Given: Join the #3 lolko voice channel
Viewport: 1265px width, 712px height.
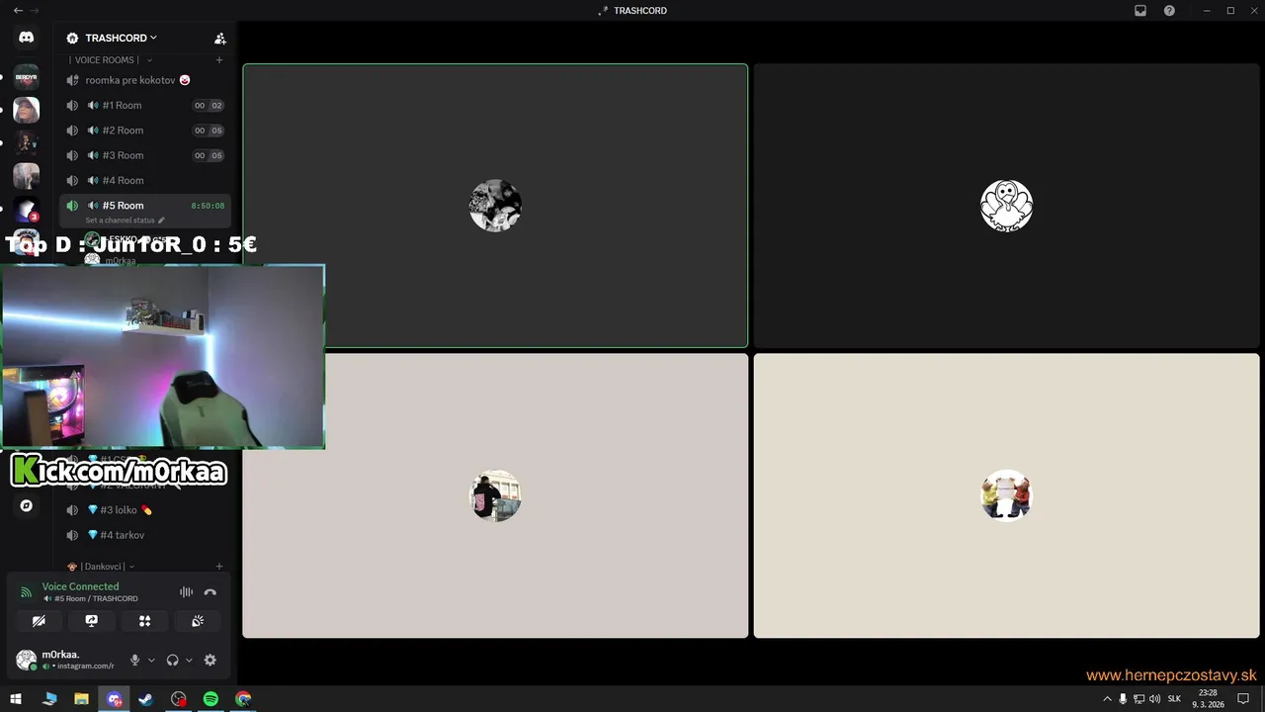Looking at the screenshot, I should (145, 510).
